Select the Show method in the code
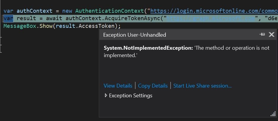278x121 pixels. click(46, 26)
